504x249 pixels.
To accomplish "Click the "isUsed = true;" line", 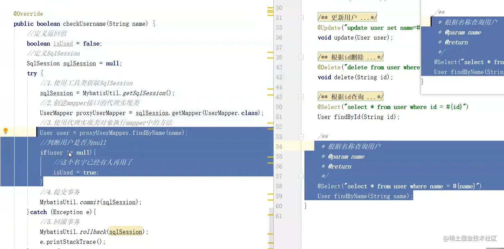I will (x=76, y=173).
